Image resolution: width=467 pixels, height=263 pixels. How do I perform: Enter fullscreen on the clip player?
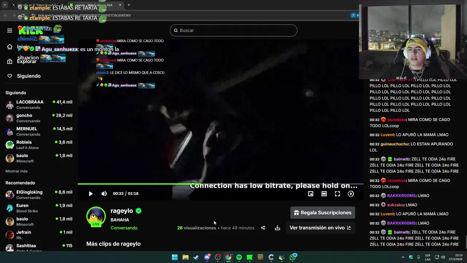[337, 194]
